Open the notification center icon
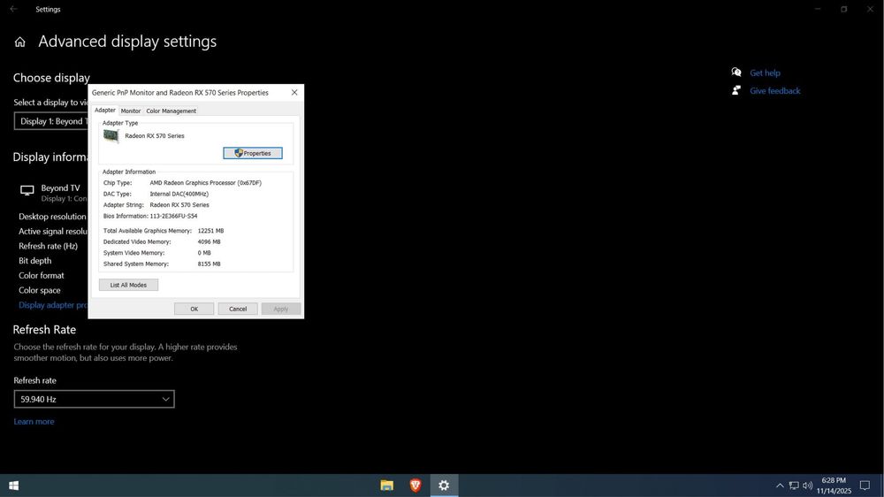The image size is (884, 497). (x=865, y=486)
